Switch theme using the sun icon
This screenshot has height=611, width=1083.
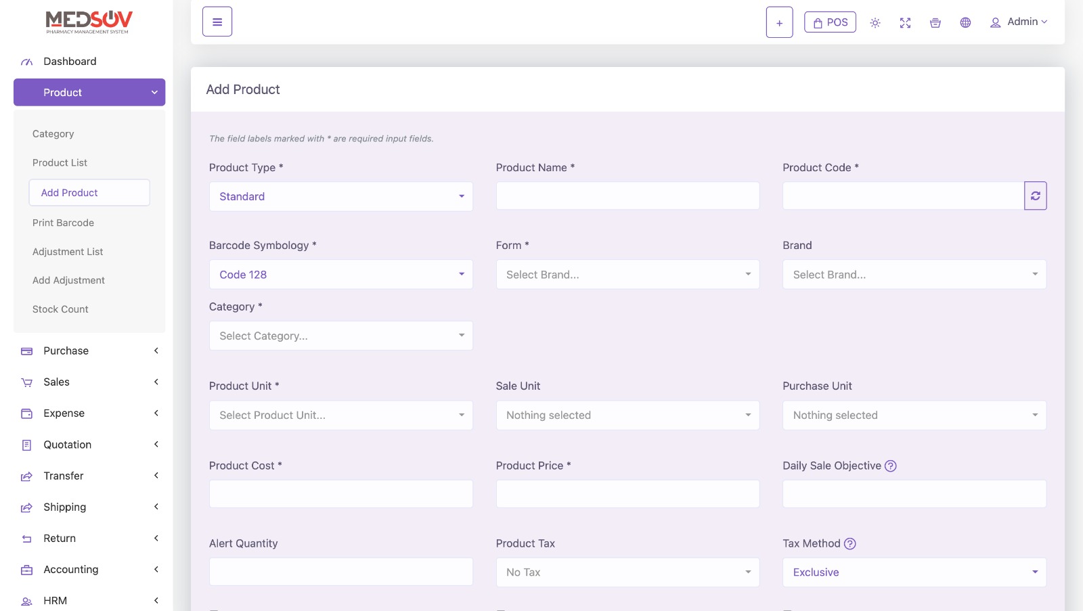[875, 23]
